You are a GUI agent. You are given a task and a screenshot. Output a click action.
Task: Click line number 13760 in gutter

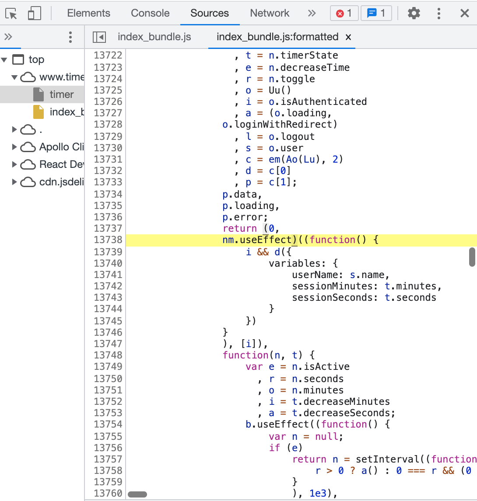tap(108, 494)
